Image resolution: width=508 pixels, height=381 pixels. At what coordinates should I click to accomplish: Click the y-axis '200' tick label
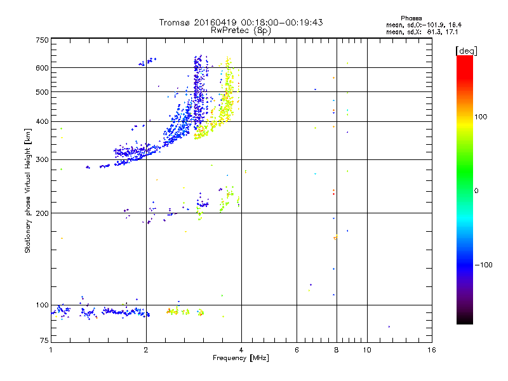pyautogui.click(x=42, y=213)
